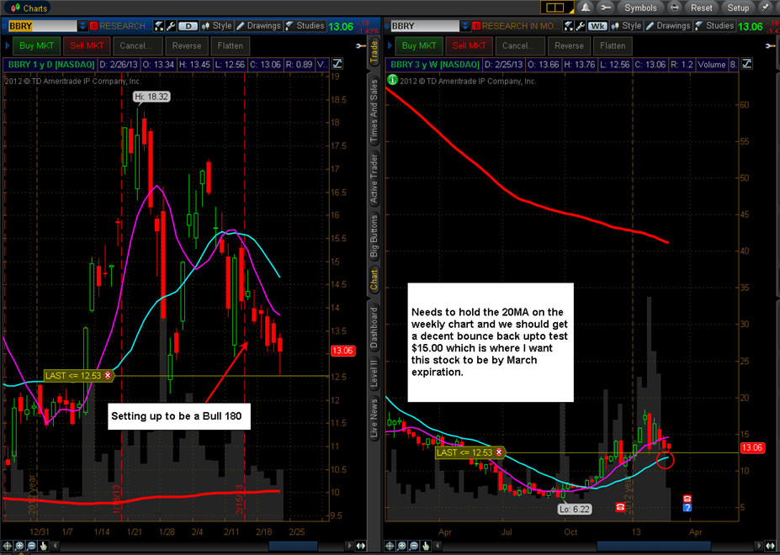Image resolution: width=780 pixels, height=555 pixels.
Task: Click Sell MKT on the left chart
Action: point(87,45)
